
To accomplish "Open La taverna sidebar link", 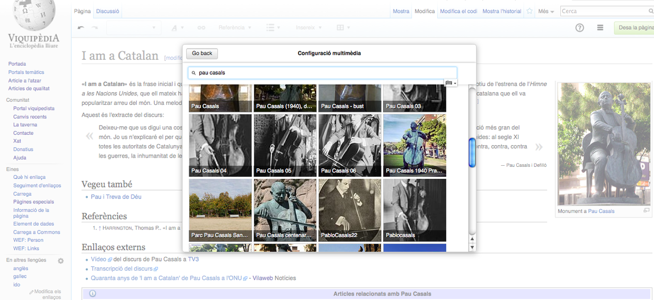I will click(x=25, y=124).
